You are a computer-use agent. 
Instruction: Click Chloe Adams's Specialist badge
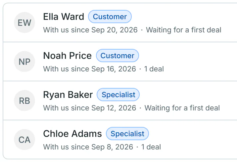coord(127,134)
